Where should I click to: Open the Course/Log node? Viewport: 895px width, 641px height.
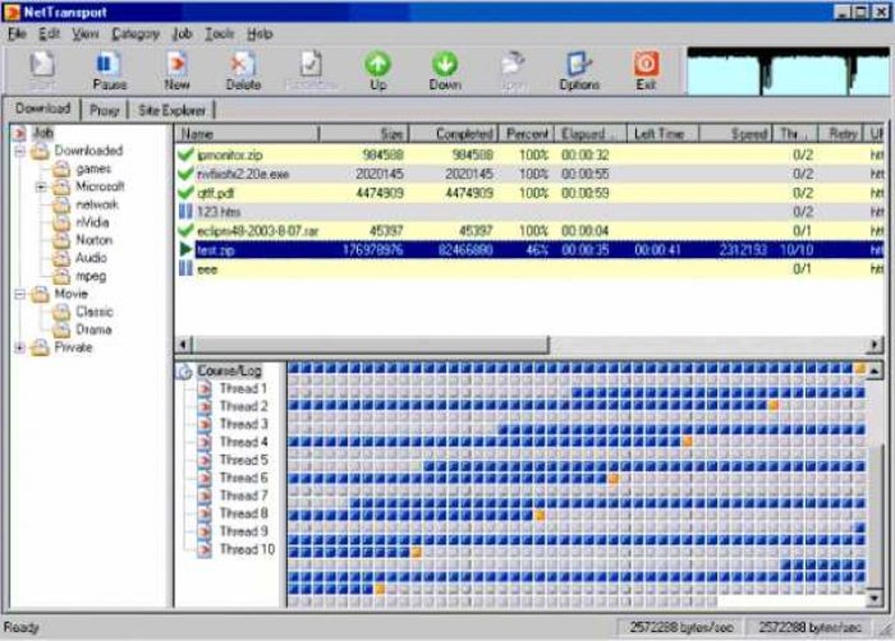(x=229, y=371)
